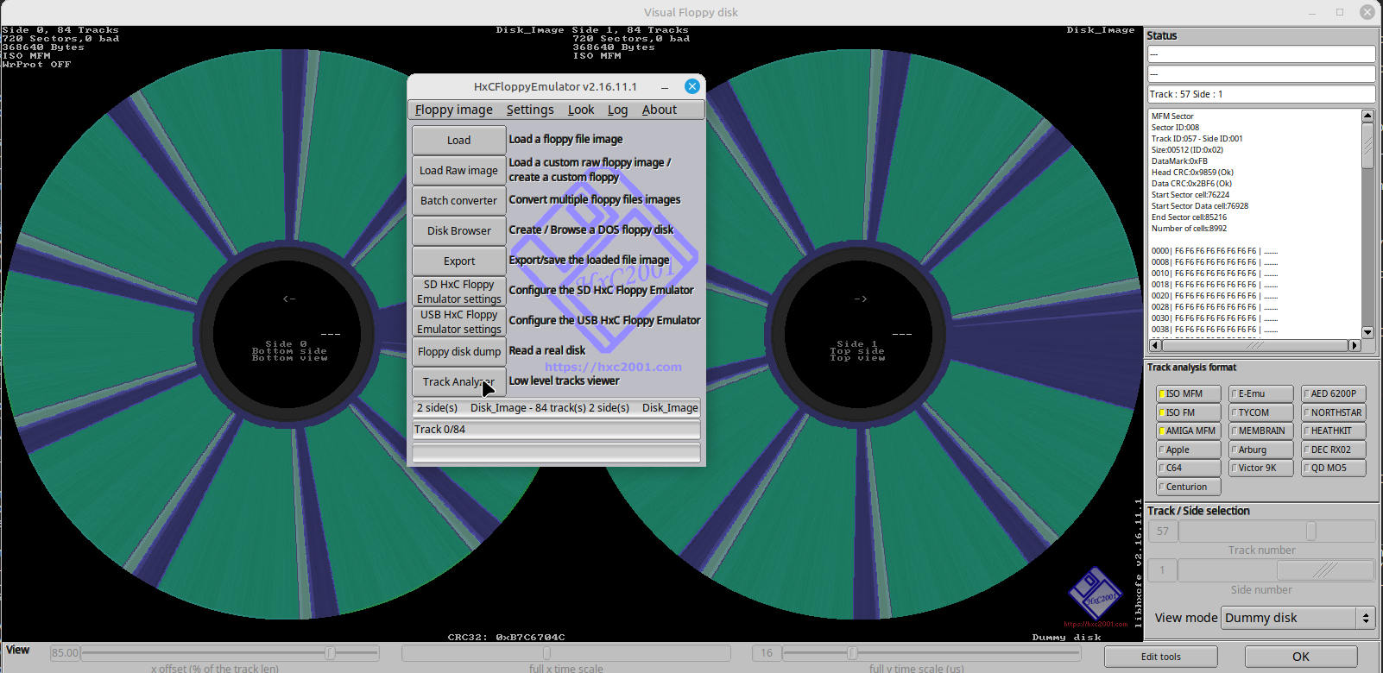Enable Apple track format

[1189, 450]
